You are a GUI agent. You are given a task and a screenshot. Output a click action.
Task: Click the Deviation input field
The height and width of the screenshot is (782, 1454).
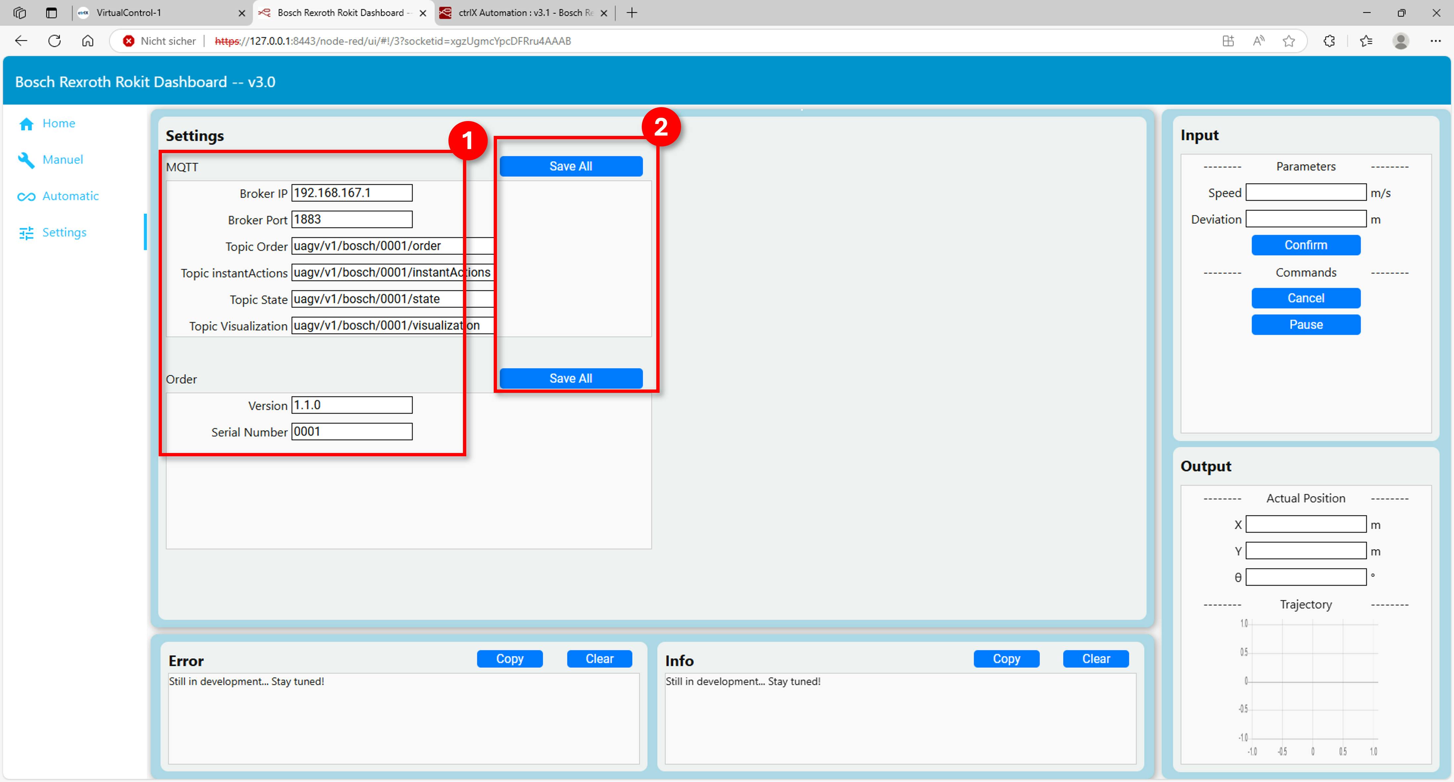coord(1306,219)
